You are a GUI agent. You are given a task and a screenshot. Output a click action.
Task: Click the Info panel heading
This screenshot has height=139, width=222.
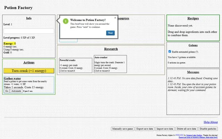click(x=29, y=18)
